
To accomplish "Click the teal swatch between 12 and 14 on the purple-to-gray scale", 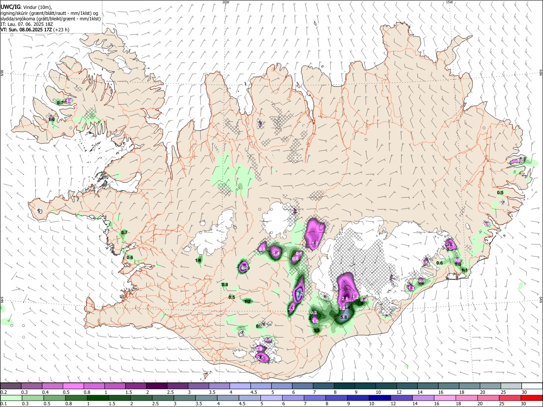I will [x=407, y=386].
